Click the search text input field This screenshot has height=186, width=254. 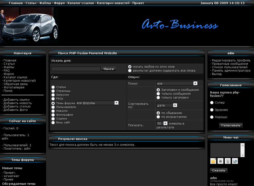[x=76, y=69]
